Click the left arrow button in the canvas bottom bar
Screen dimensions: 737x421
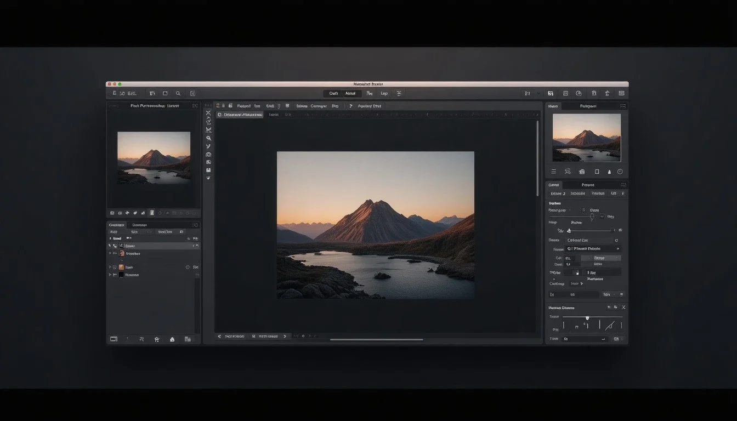[x=219, y=336]
